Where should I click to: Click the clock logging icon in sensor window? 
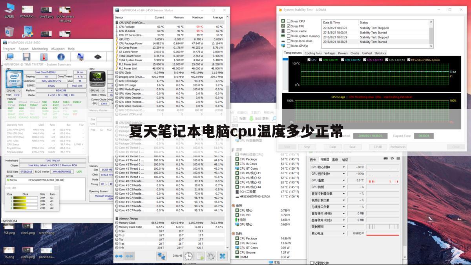click(x=188, y=256)
